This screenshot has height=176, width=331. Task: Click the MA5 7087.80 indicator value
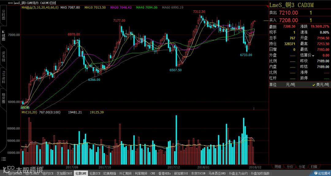pyautogui.click(x=70, y=7)
